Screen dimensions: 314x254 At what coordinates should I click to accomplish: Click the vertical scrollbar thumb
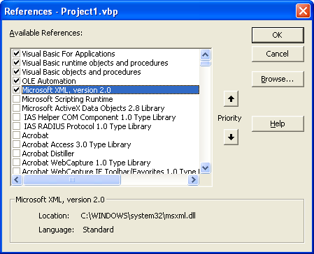pos(206,63)
